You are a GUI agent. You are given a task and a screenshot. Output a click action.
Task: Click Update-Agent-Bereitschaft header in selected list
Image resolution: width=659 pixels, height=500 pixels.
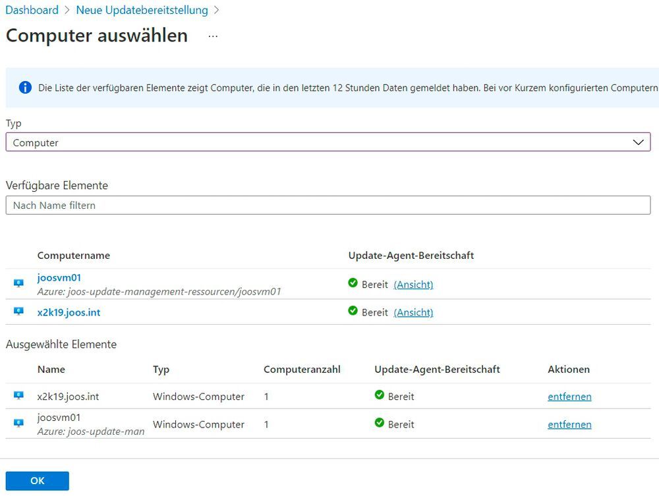pyautogui.click(x=437, y=370)
